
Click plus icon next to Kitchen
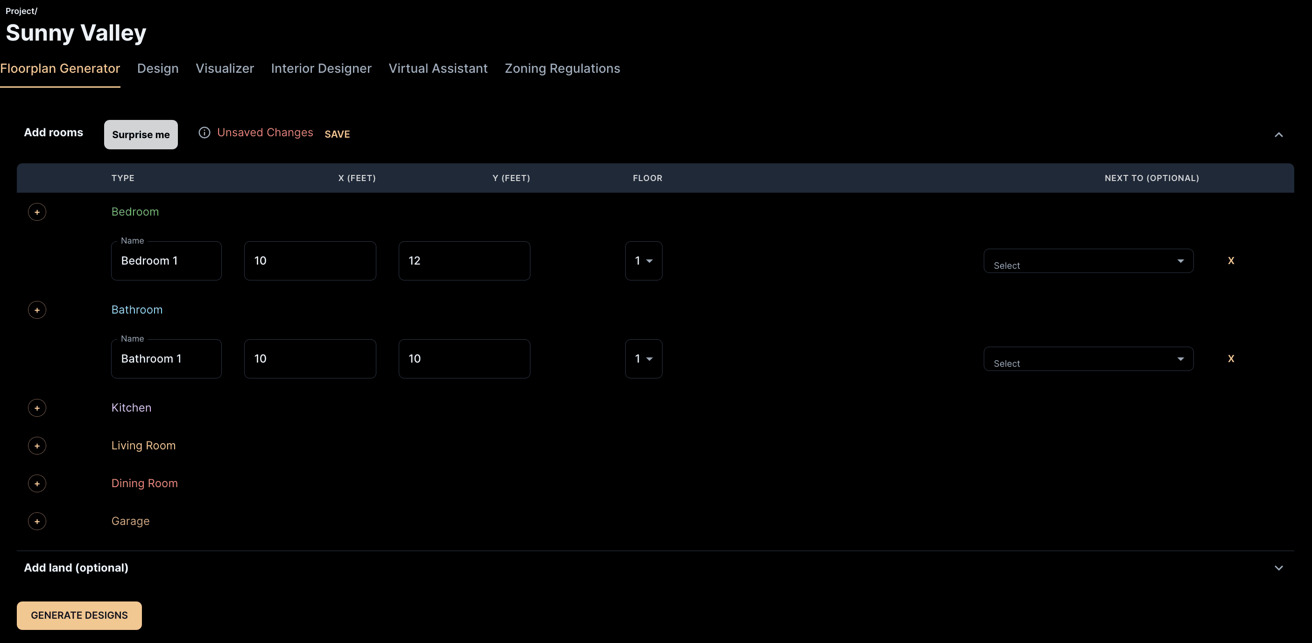37,408
